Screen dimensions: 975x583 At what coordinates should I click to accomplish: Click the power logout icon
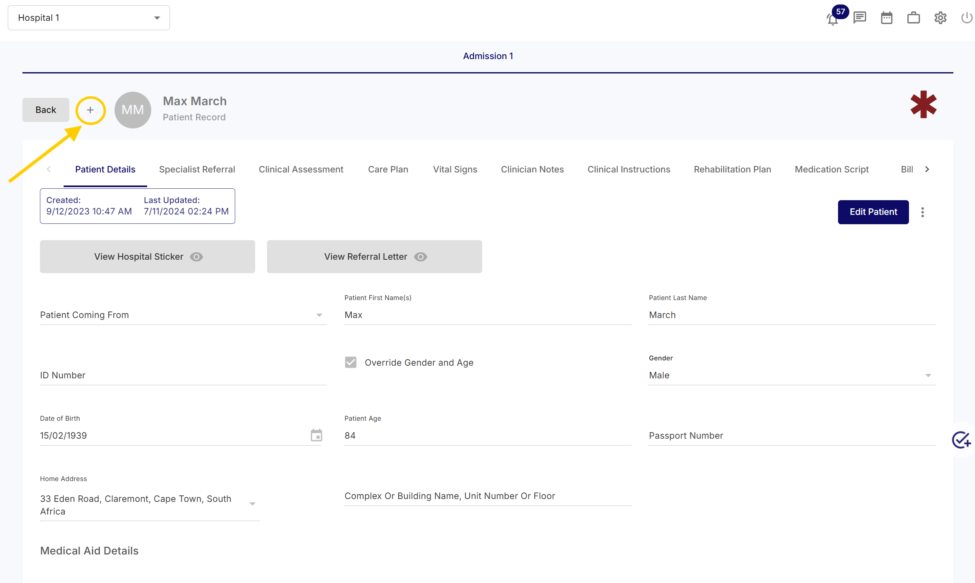click(967, 18)
